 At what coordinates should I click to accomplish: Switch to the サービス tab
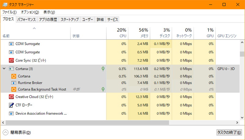(x=112, y=20)
